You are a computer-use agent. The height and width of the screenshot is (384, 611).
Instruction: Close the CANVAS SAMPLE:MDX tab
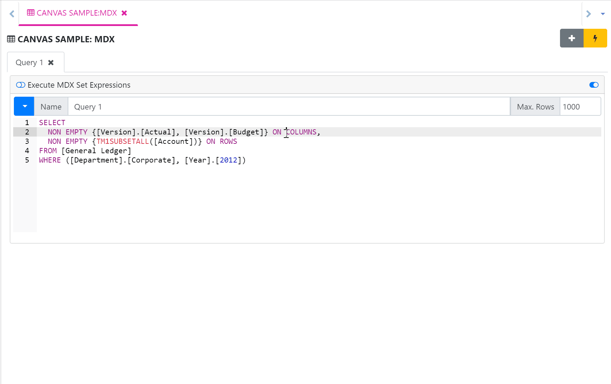pos(124,13)
